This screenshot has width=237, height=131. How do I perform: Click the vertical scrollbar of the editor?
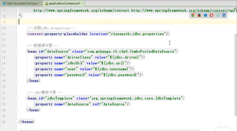(x=236, y=75)
